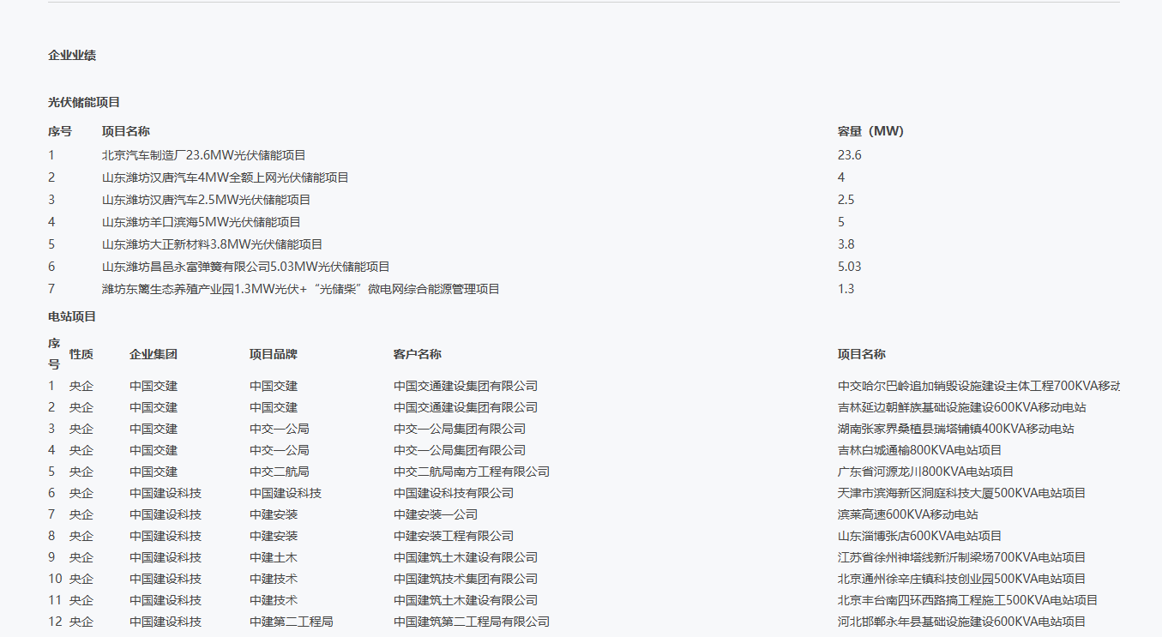Select 滨莱高速600KVA移动电站

pos(908,514)
